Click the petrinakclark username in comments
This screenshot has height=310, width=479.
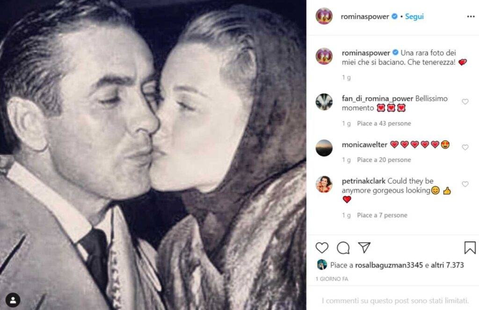(x=364, y=181)
